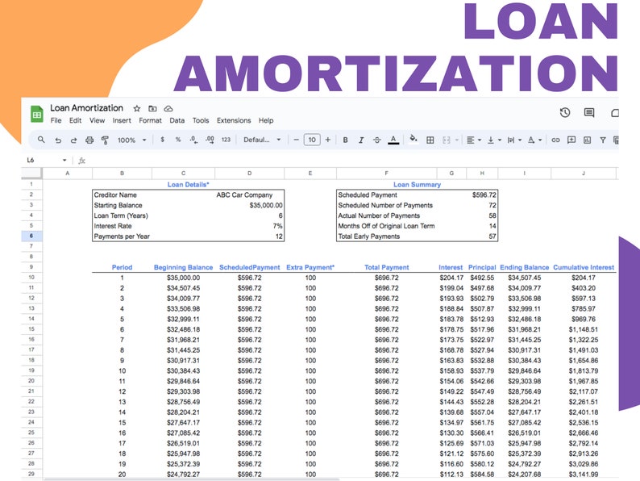
Task: Open the Data menu
Action: click(177, 120)
